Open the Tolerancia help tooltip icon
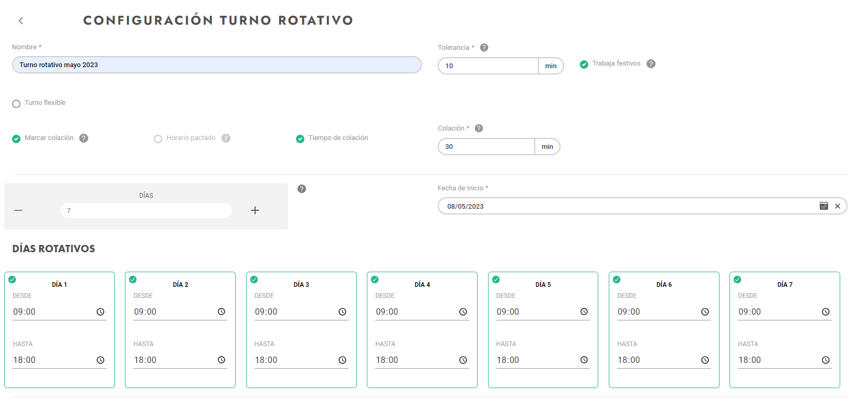 (x=484, y=48)
